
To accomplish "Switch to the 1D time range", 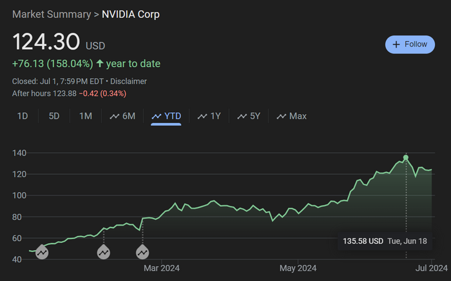I will pyautogui.click(x=23, y=116).
